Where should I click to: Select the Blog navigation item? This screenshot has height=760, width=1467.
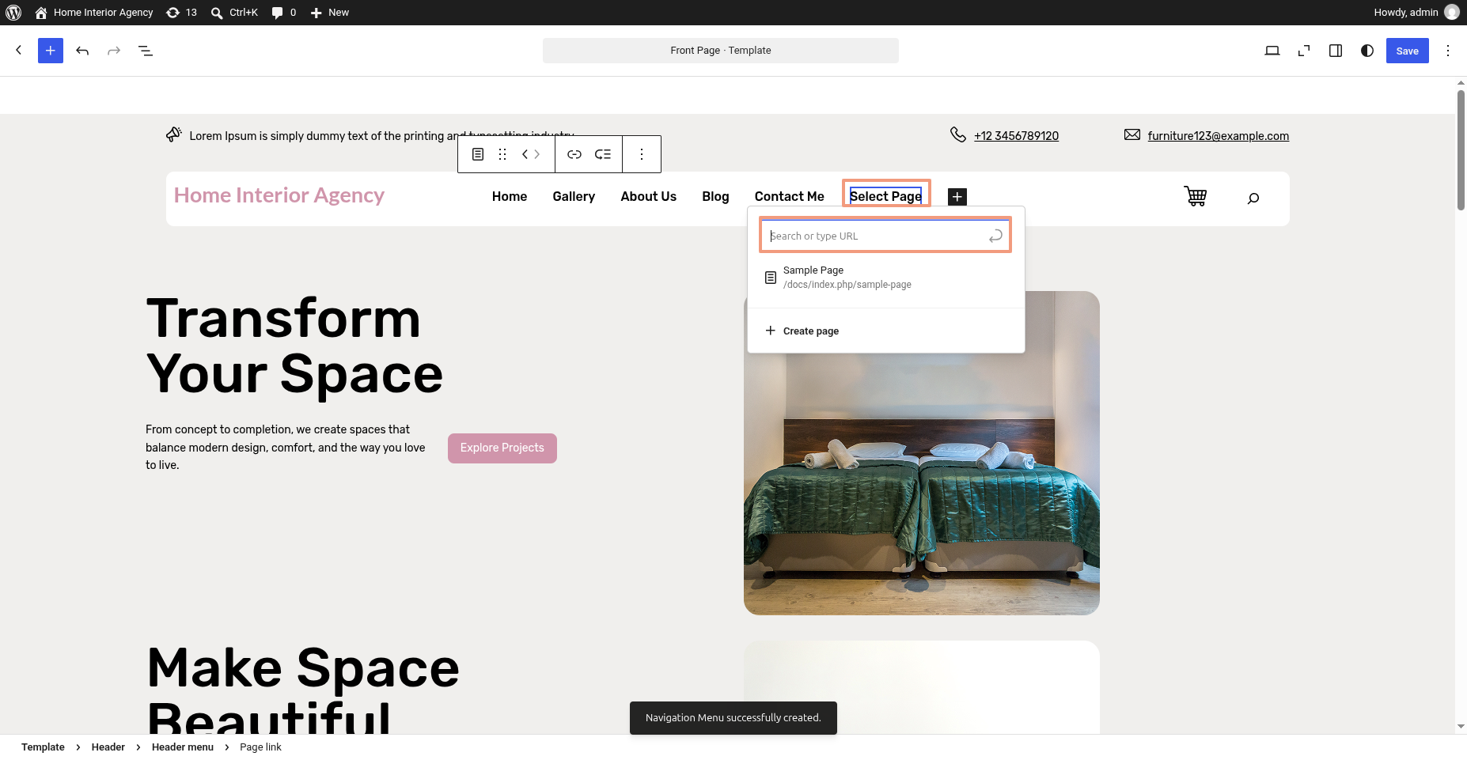[715, 196]
